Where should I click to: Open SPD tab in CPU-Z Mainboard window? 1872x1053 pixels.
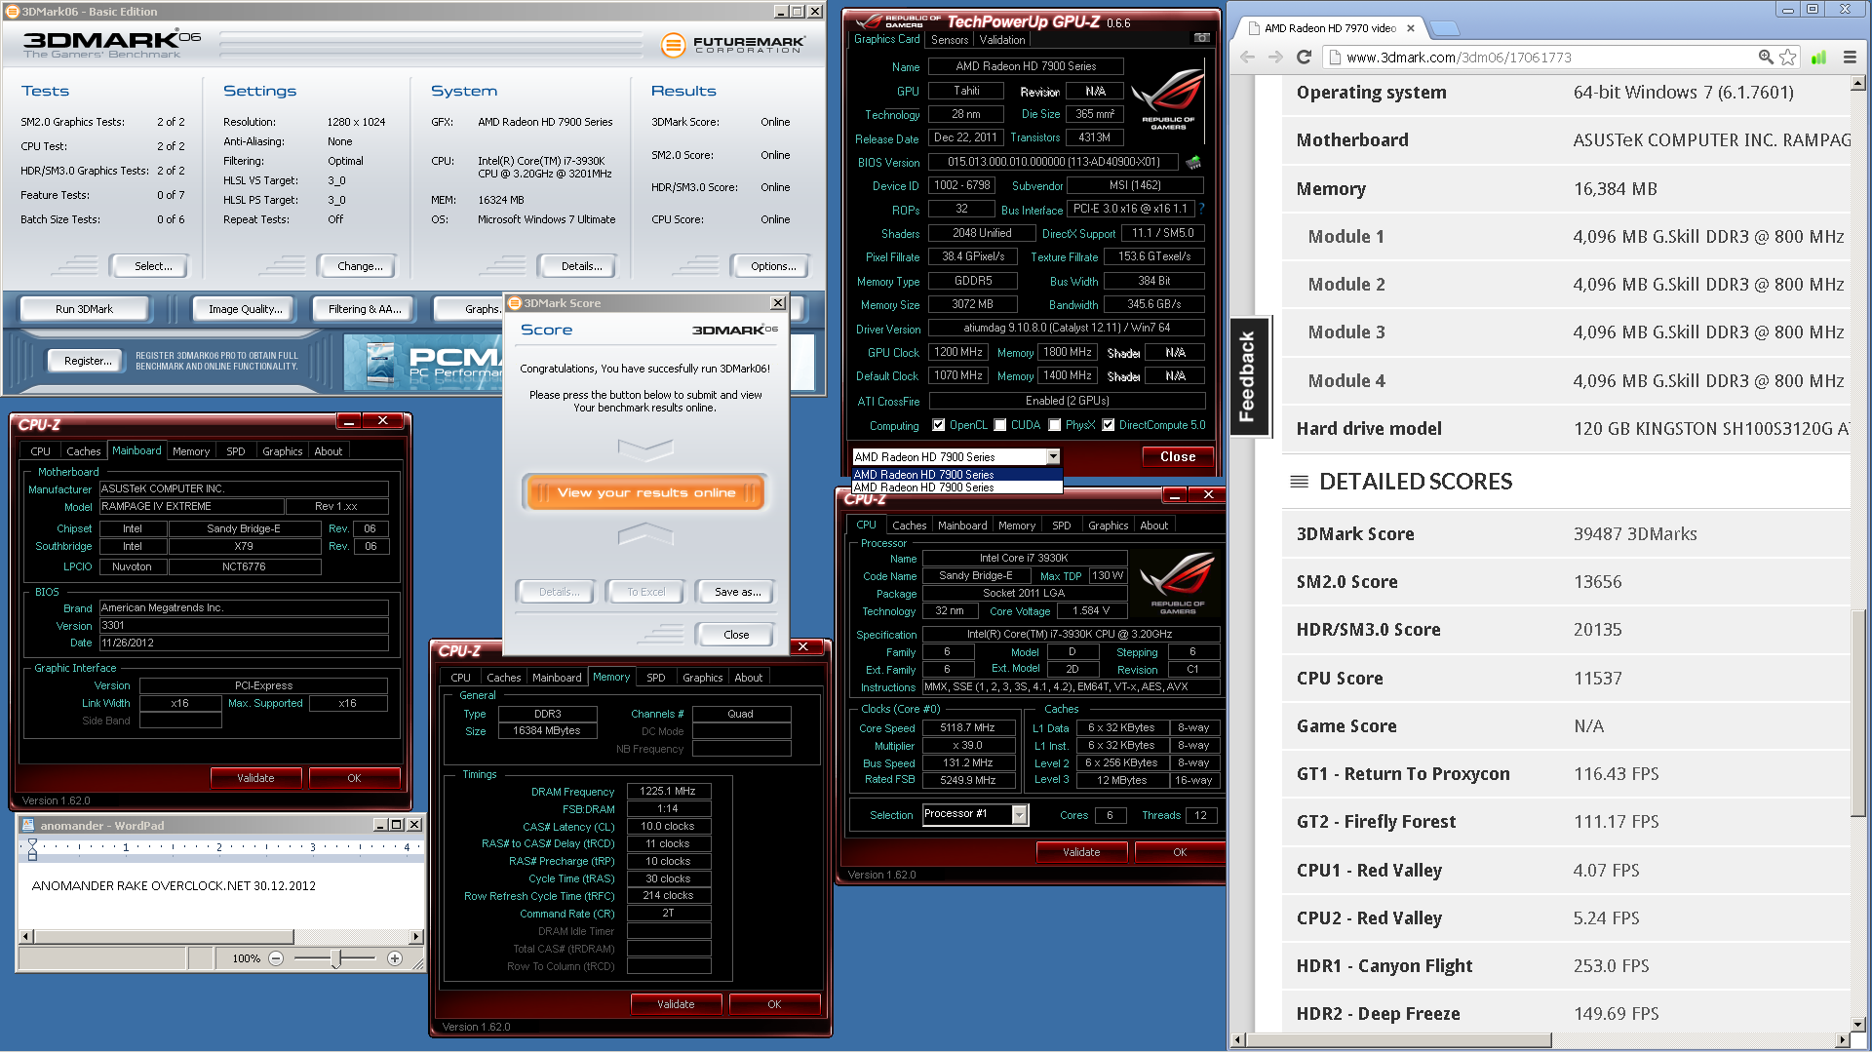point(235,451)
